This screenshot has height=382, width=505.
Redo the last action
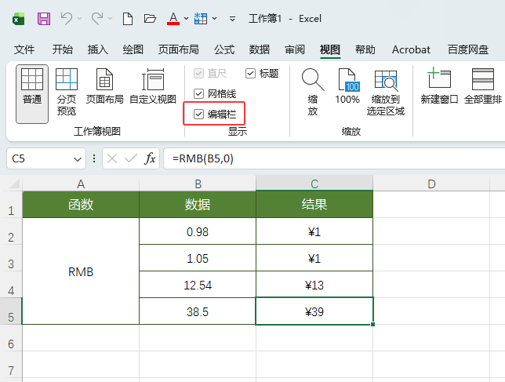pyautogui.click(x=97, y=19)
